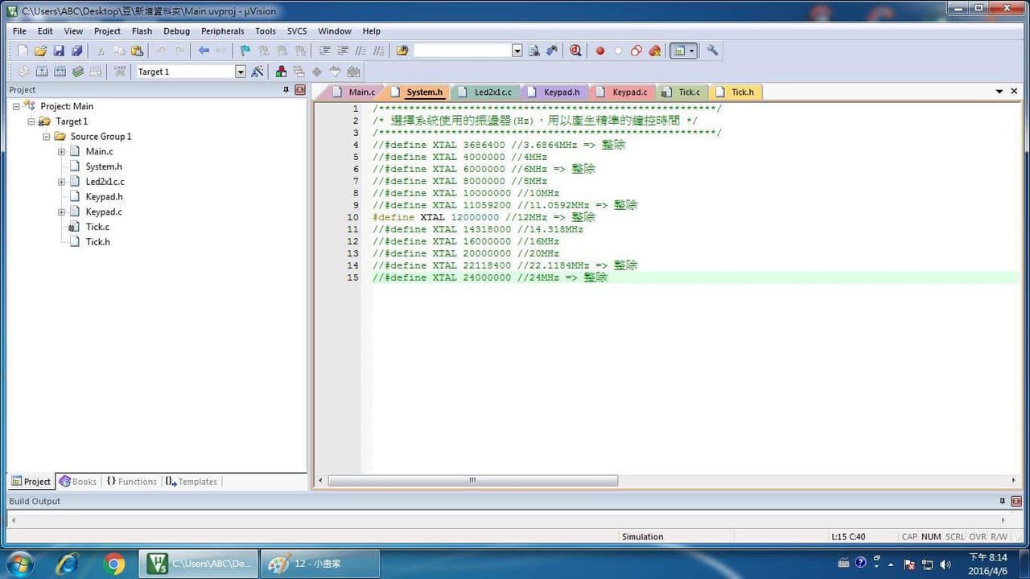Save the file with the Save icon
The width and height of the screenshot is (1030, 579).
pos(59,51)
